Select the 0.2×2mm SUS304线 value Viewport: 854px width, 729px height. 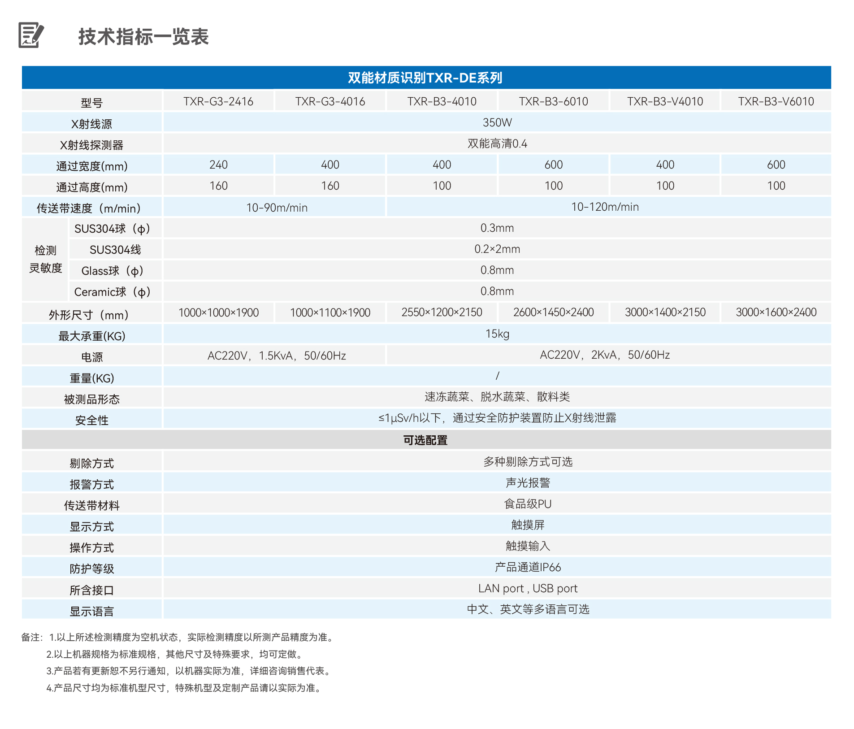[498, 249]
